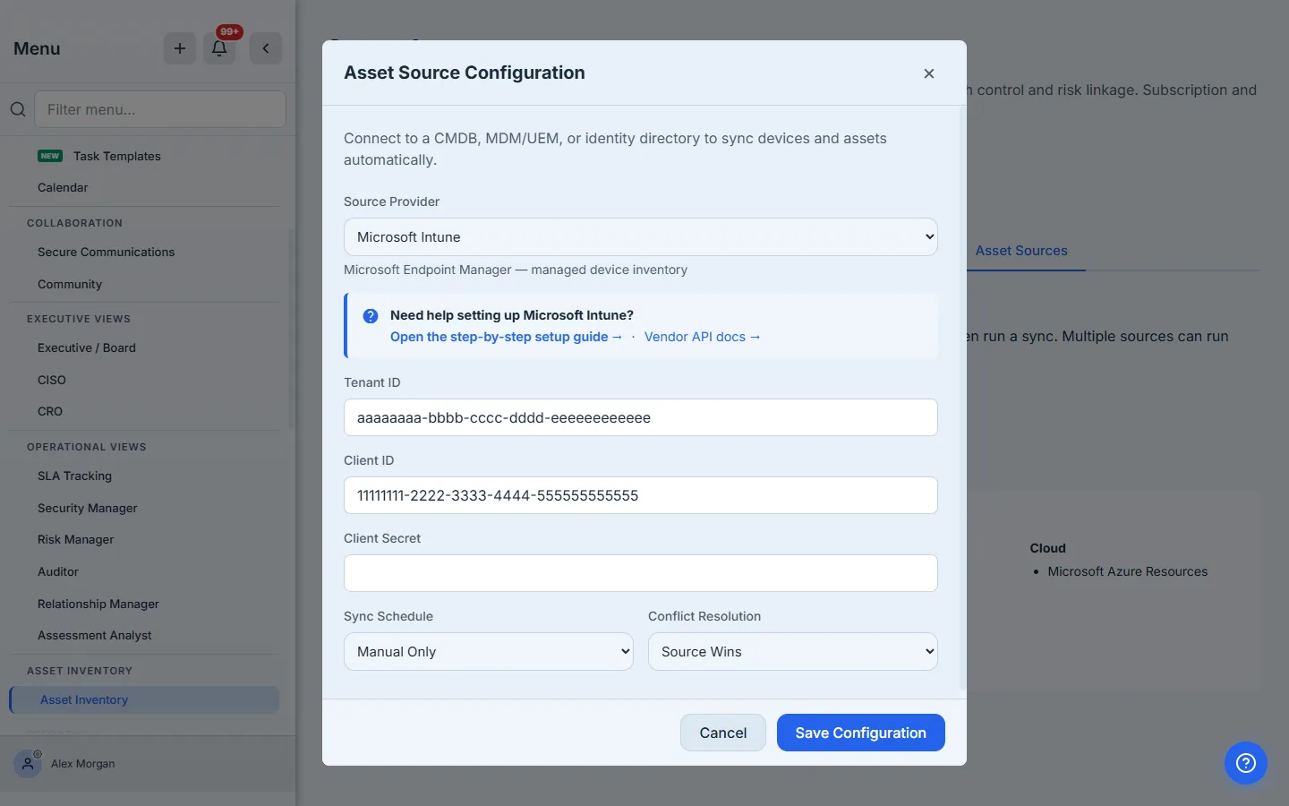Select the CRO view
Viewport: 1289px width, 806px height.
(x=50, y=412)
